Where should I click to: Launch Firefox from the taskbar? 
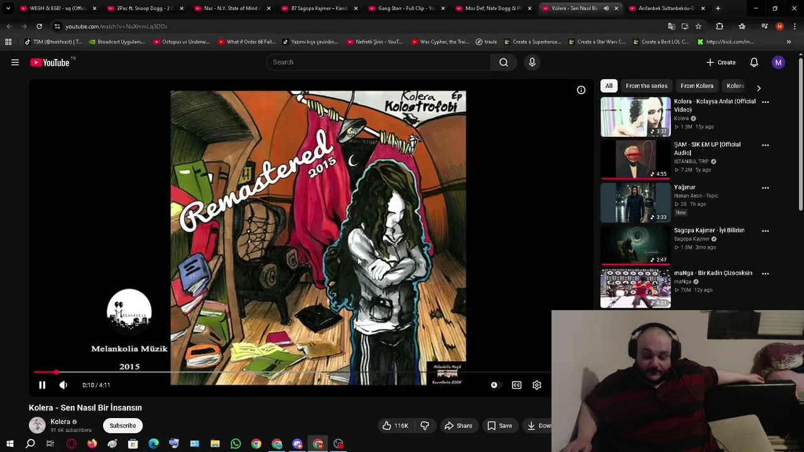[92, 444]
